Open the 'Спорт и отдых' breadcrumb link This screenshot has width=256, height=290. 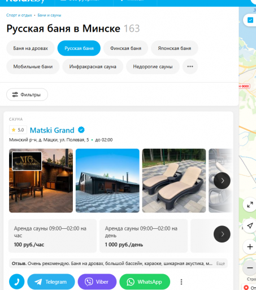tap(19, 15)
